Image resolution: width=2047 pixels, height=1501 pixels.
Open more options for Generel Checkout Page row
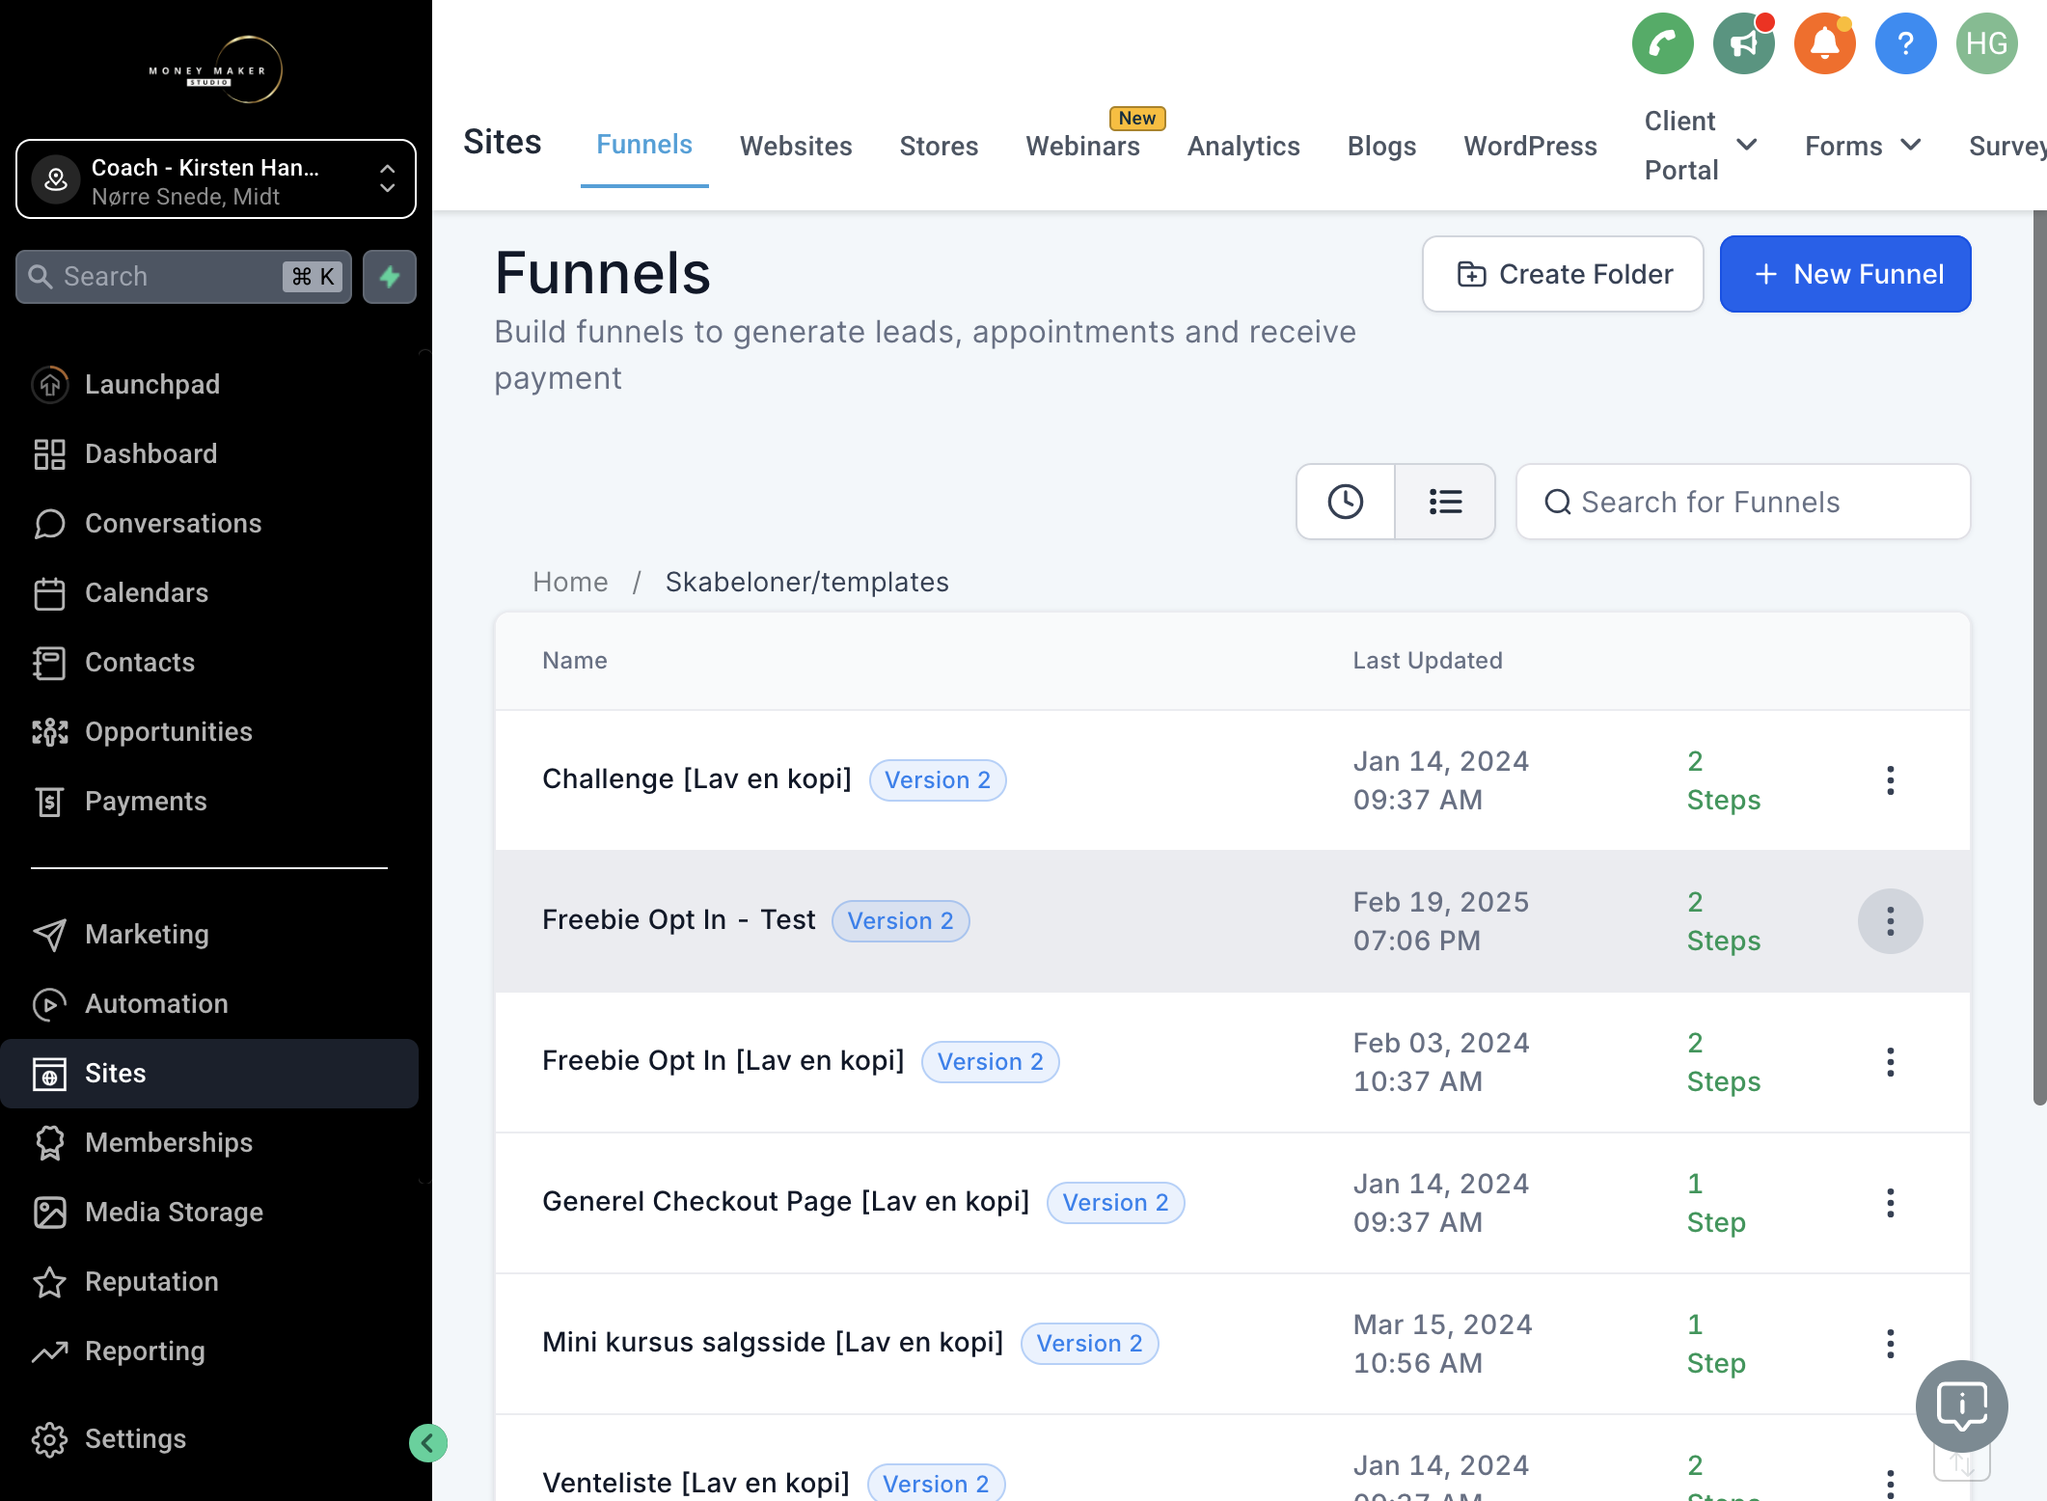[x=1891, y=1203]
